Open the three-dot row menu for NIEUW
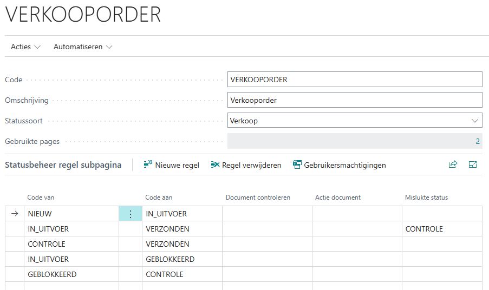This screenshot has height=290, width=489. [130, 214]
